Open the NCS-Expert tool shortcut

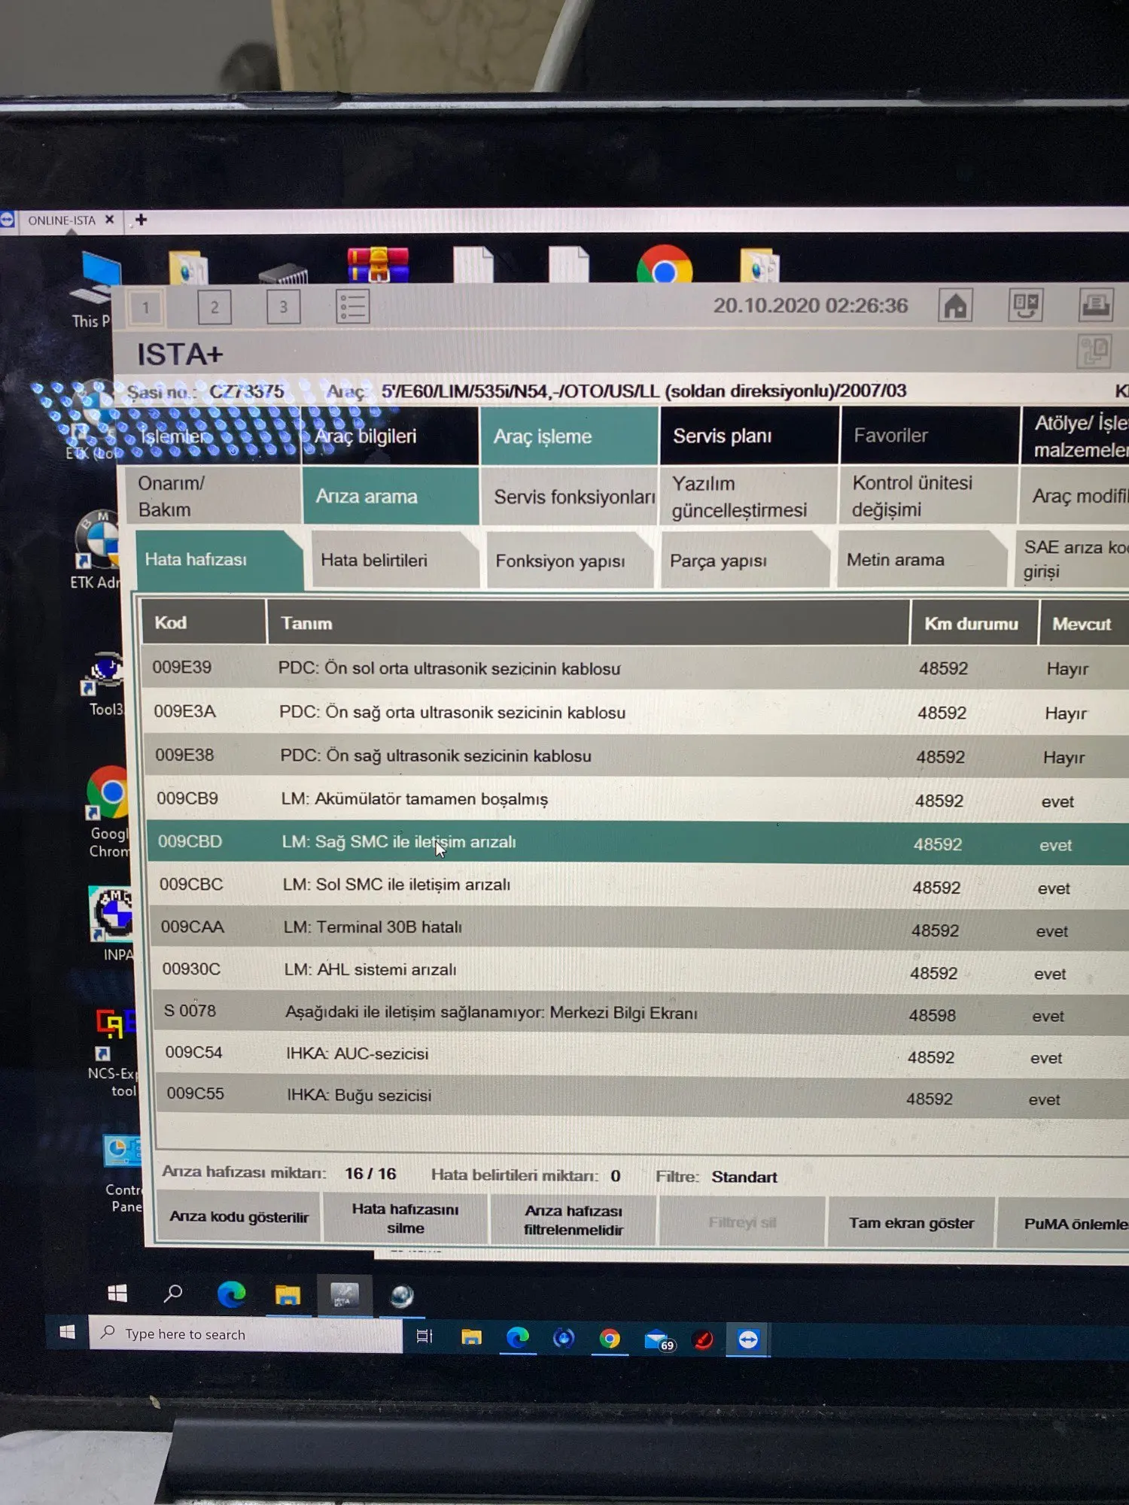tap(114, 1053)
